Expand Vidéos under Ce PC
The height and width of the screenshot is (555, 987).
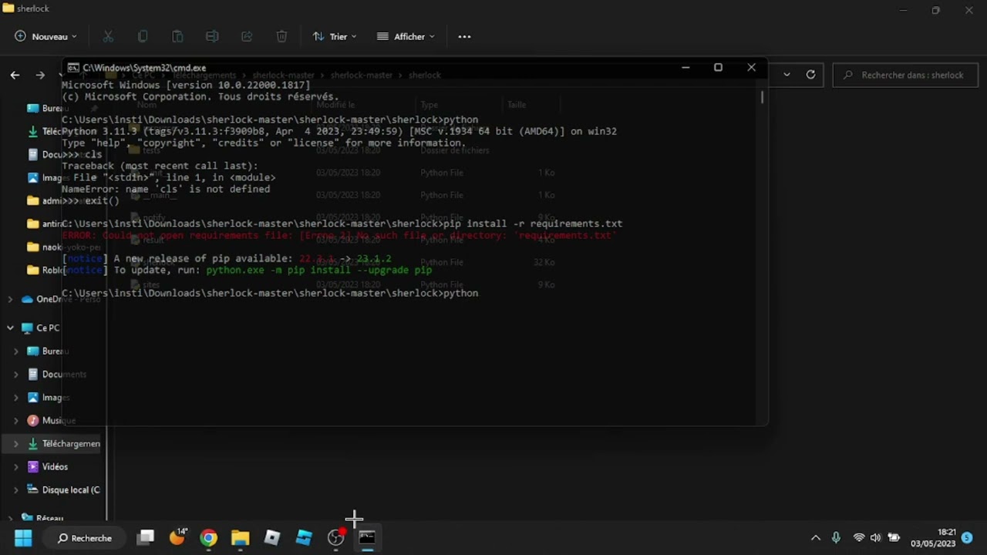(16, 466)
